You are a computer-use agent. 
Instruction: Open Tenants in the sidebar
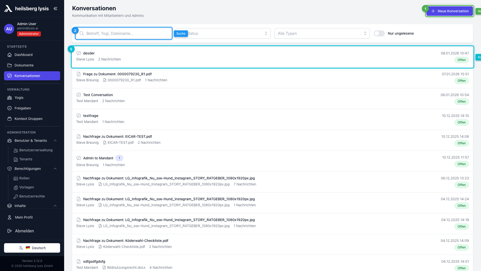26,159
